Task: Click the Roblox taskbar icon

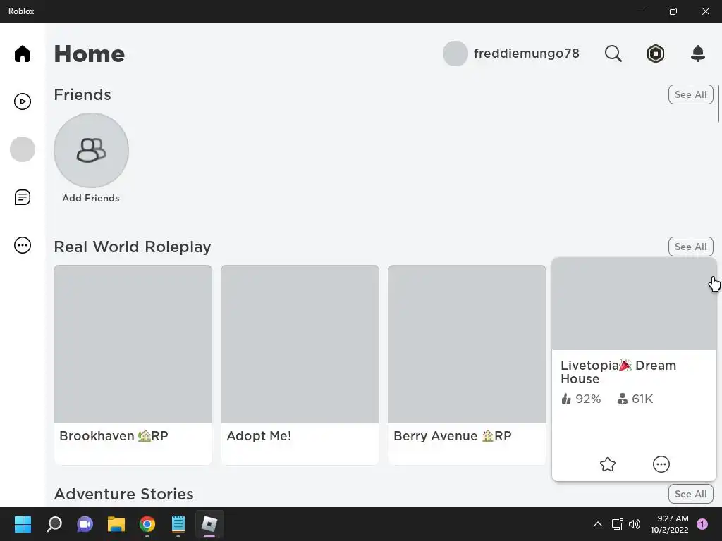Action: pos(209,524)
